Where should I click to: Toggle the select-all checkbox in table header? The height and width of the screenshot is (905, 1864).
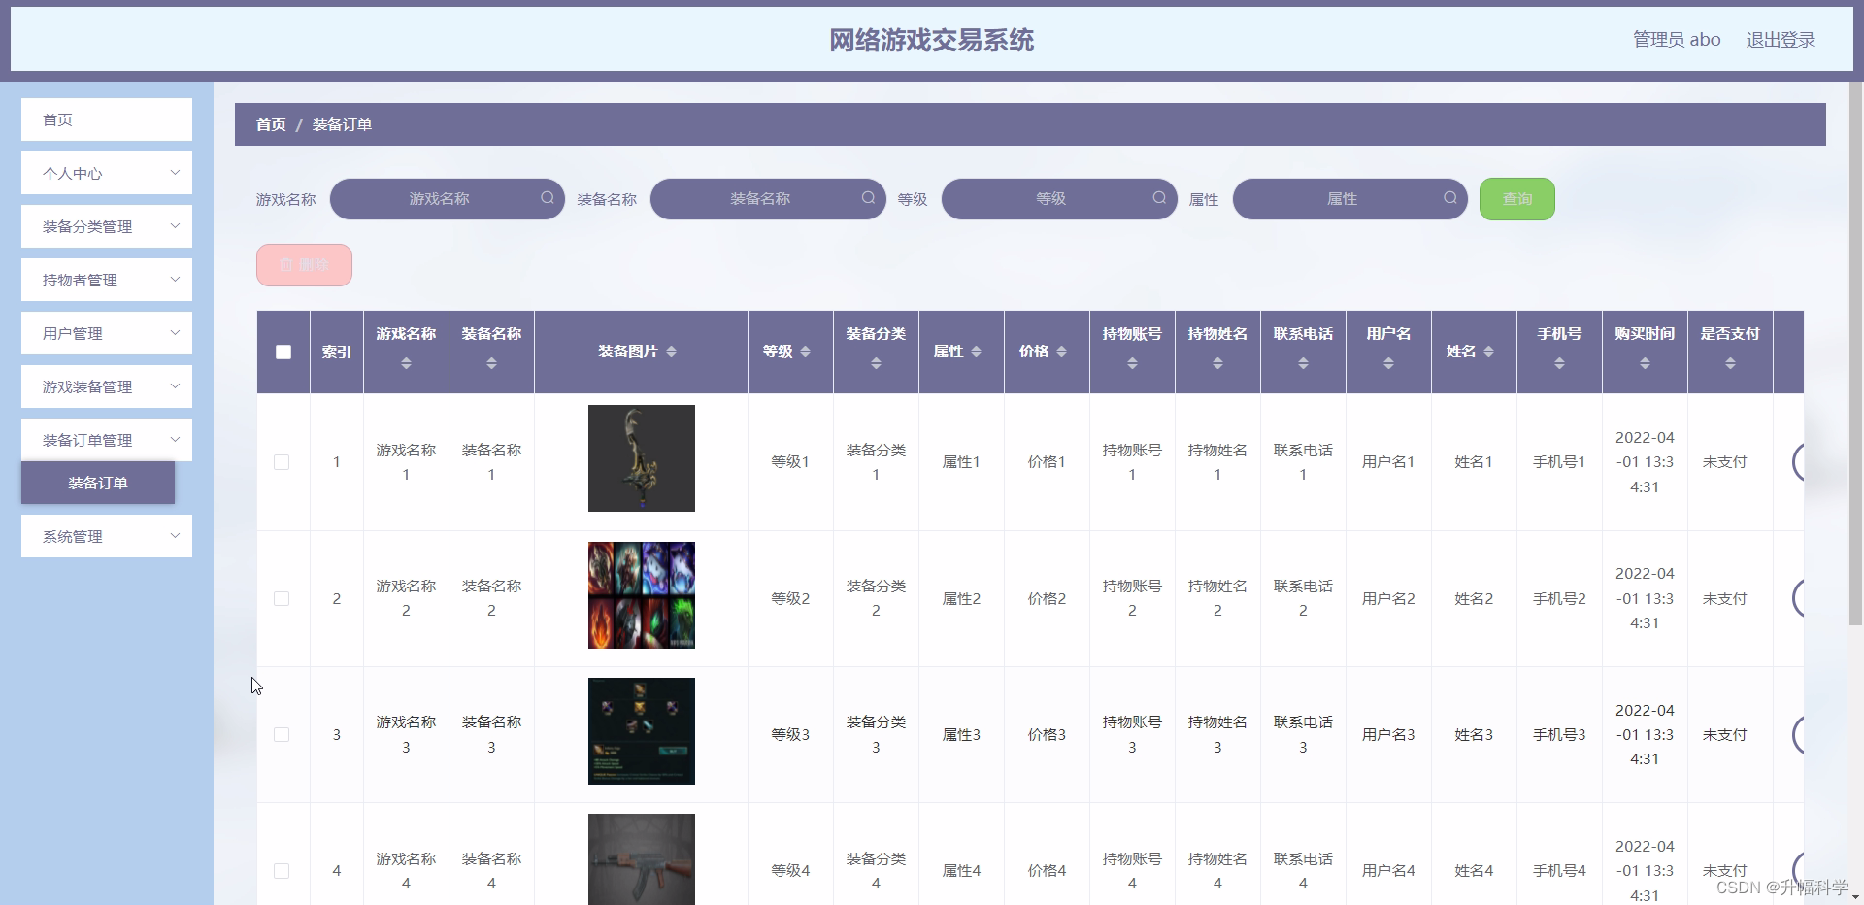(x=282, y=352)
